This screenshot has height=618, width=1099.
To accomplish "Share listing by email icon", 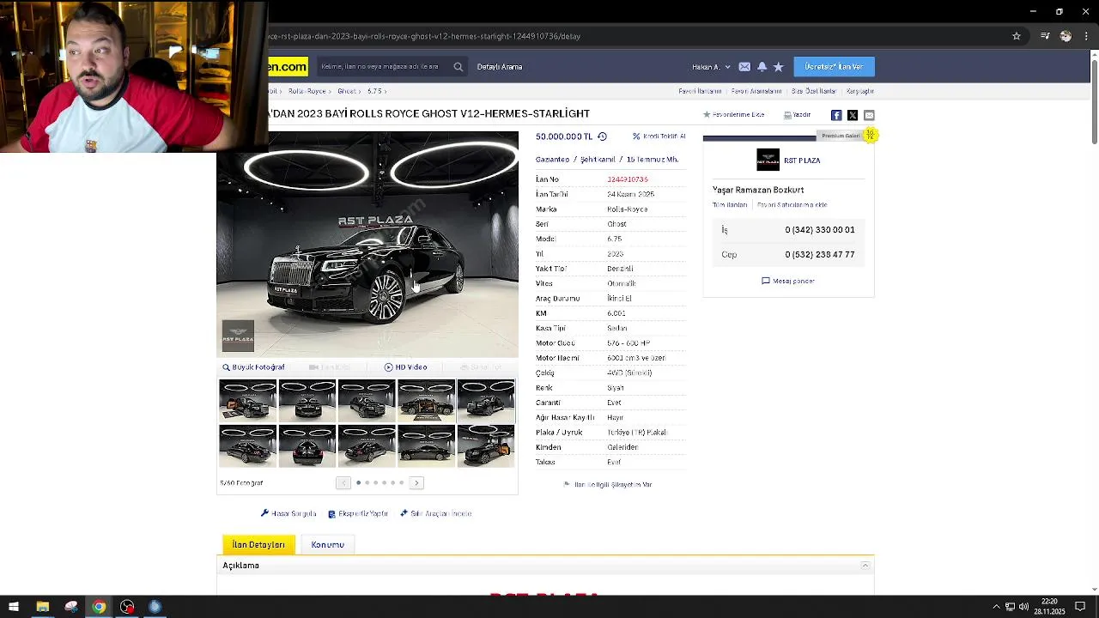I will pos(869,115).
